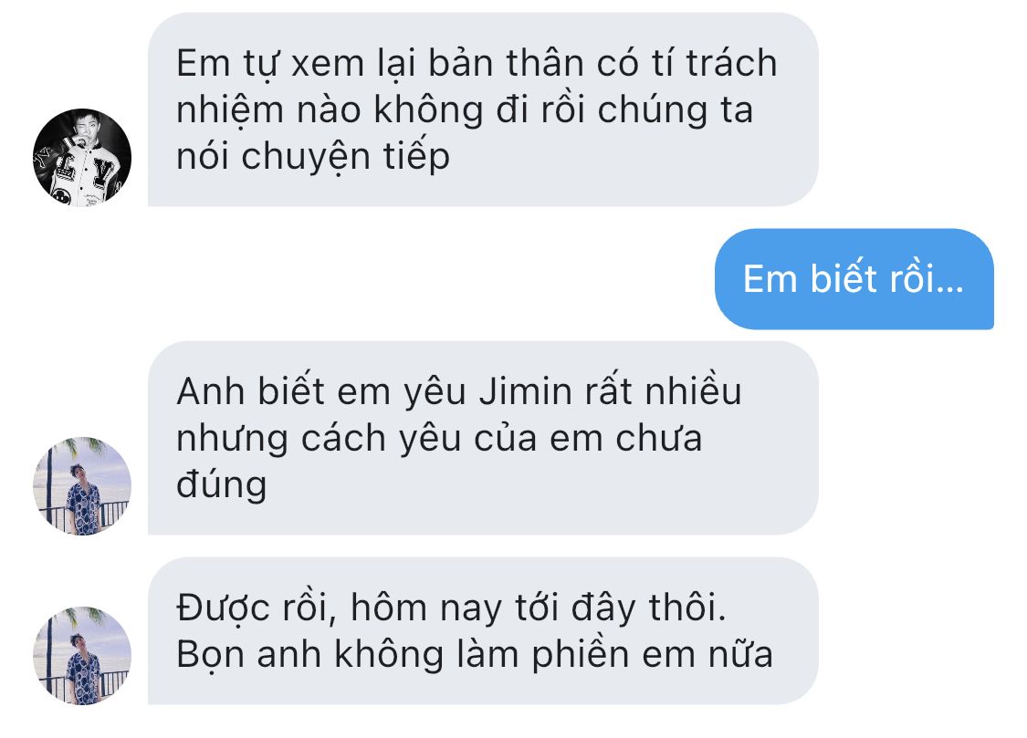The height and width of the screenshot is (738, 1027).
Task: Select the blue "Em biết rồi..." bubble
Action: point(854,279)
